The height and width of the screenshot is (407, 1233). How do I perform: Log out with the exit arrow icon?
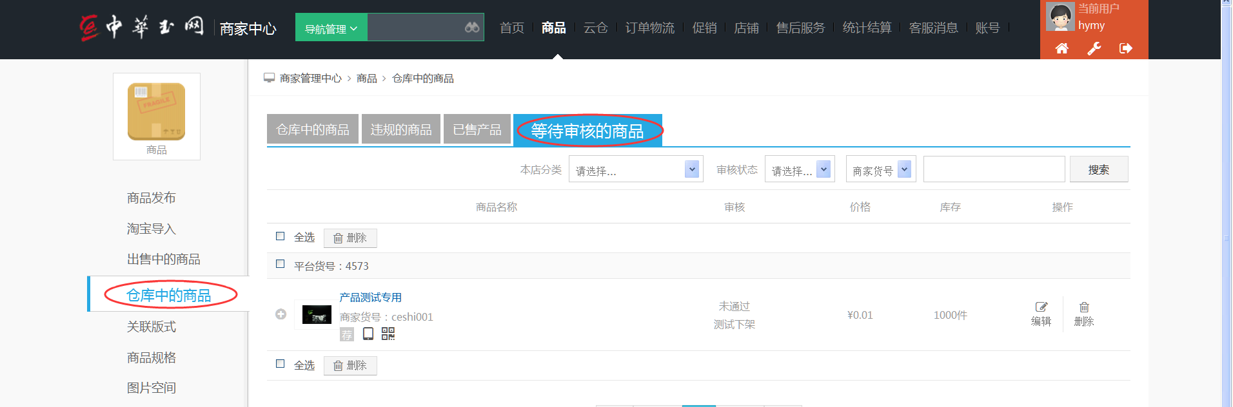click(x=1126, y=48)
